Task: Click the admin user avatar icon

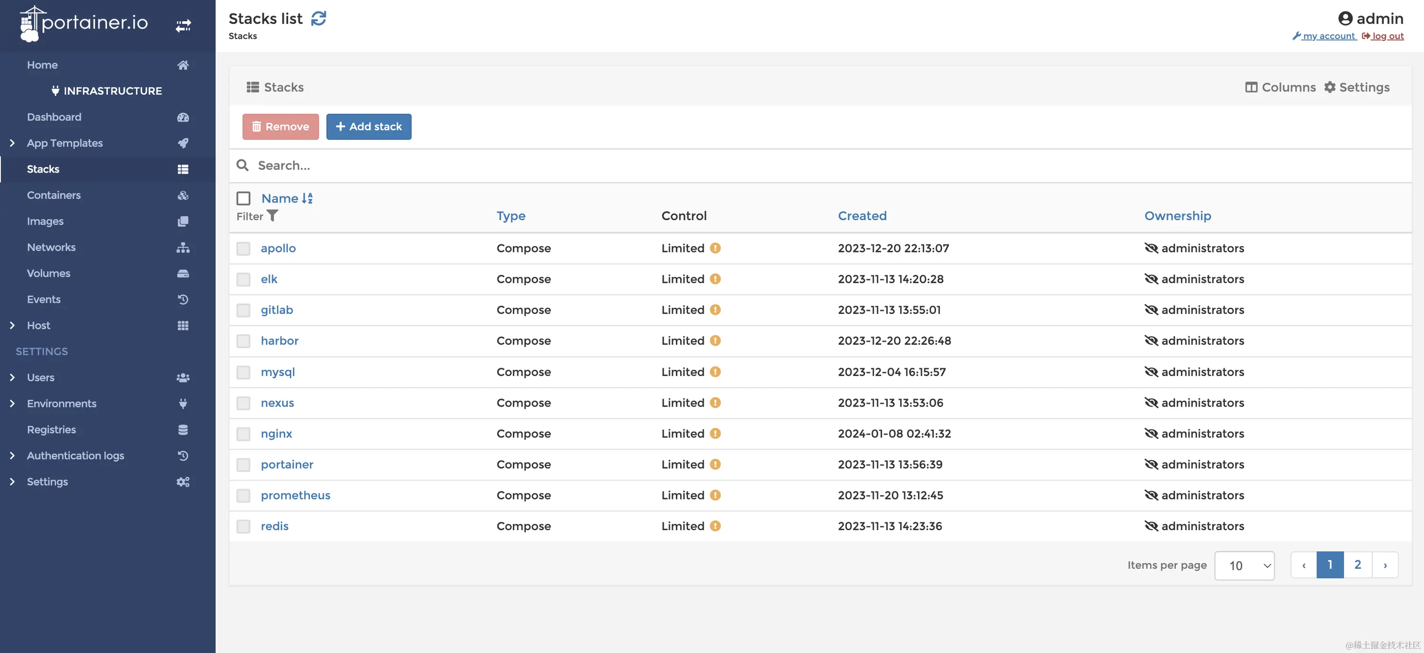Action: point(1345,18)
